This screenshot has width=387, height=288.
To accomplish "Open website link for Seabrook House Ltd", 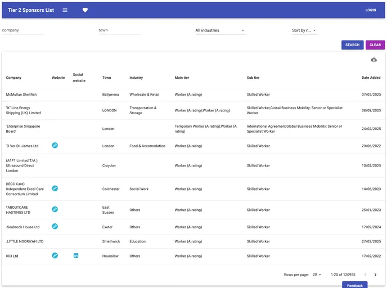I will click(x=55, y=226).
